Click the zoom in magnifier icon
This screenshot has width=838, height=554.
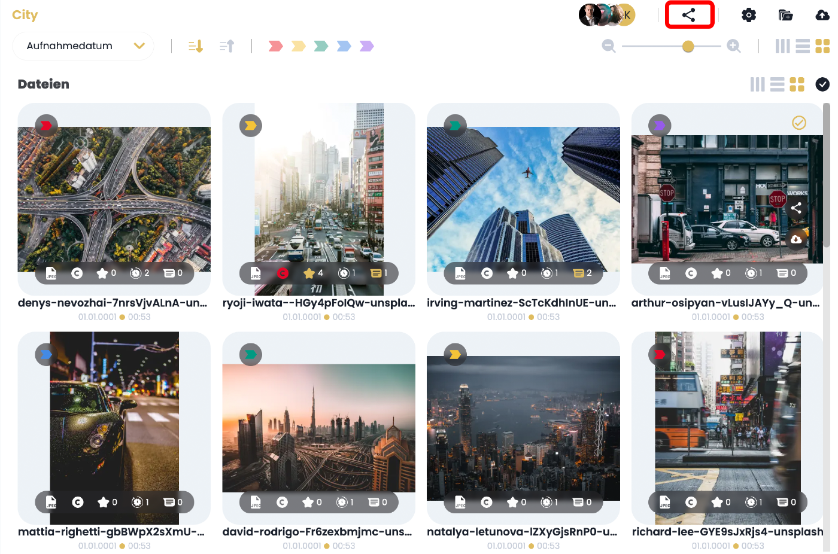pyautogui.click(x=734, y=46)
